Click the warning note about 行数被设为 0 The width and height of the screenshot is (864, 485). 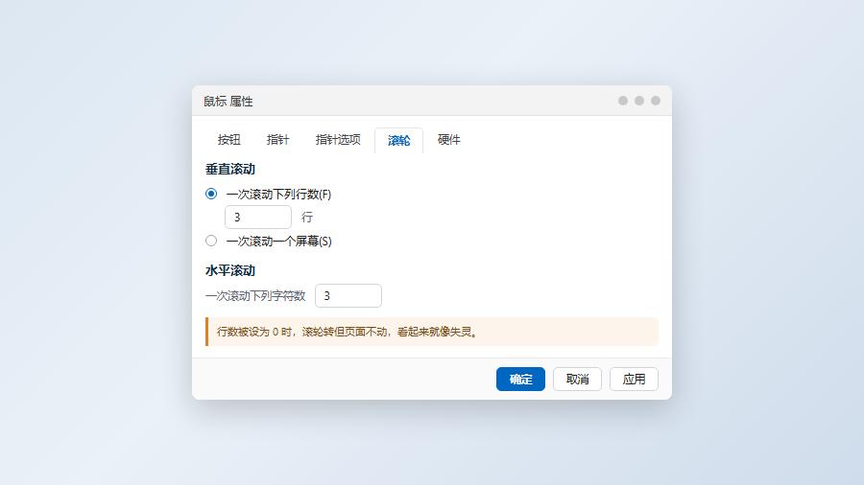(x=432, y=332)
